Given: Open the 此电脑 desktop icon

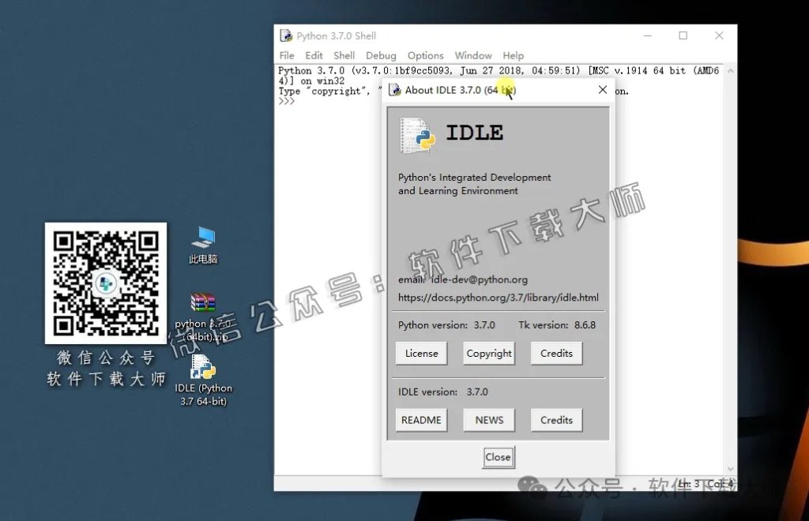Looking at the screenshot, I should tap(203, 238).
